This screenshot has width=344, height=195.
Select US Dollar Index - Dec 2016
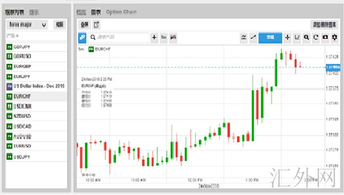pos(36,86)
